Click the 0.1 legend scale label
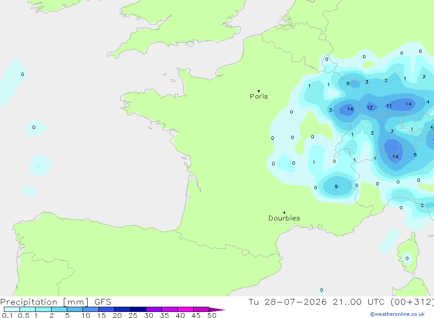434x318 pixels. (7, 315)
